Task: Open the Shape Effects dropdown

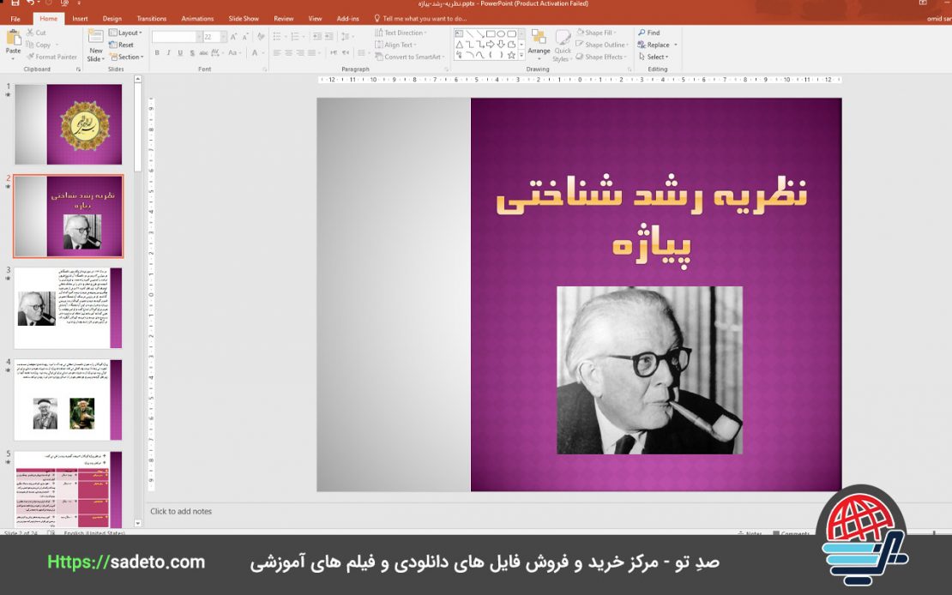Action: point(601,57)
